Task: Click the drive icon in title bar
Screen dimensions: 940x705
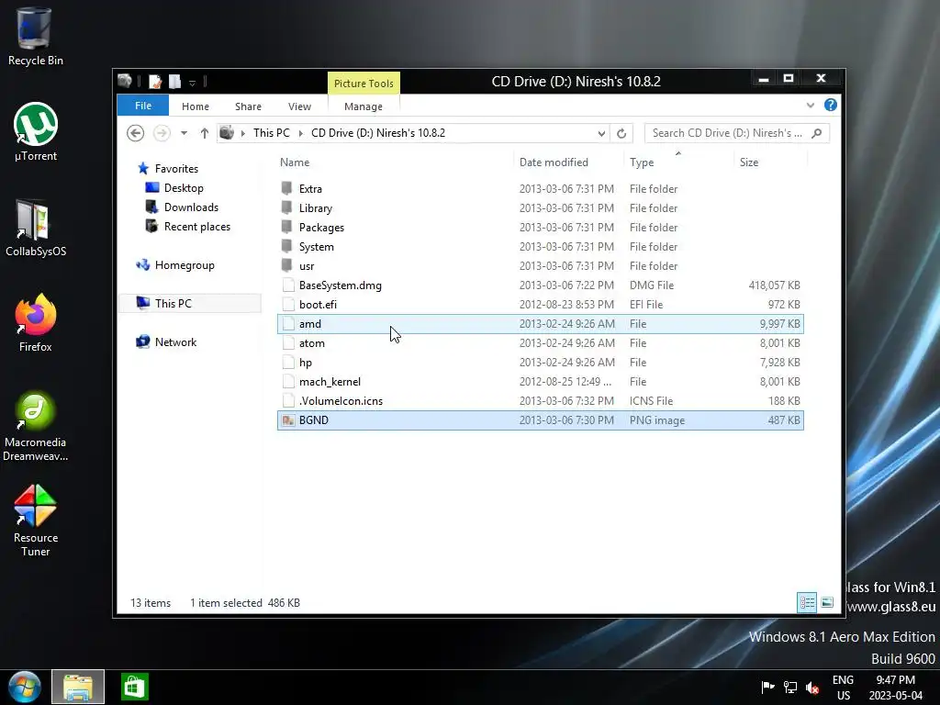Action: tap(125, 81)
